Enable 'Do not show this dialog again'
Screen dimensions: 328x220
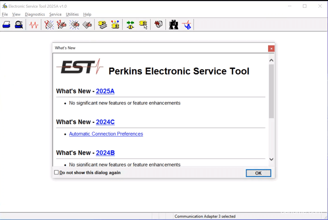pos(57,172)
